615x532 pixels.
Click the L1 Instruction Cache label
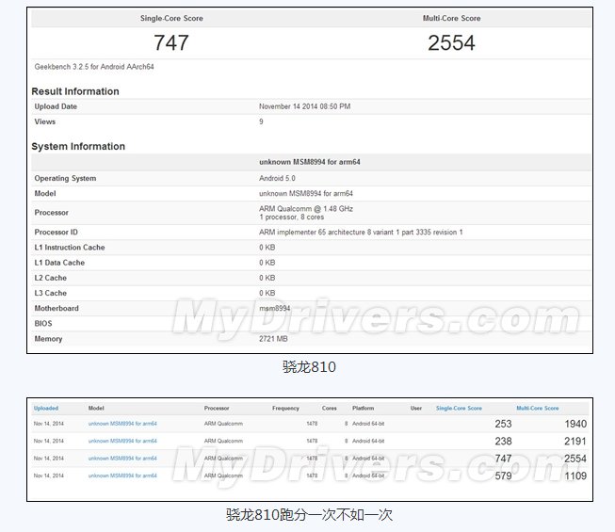click(x=70, y=248)
